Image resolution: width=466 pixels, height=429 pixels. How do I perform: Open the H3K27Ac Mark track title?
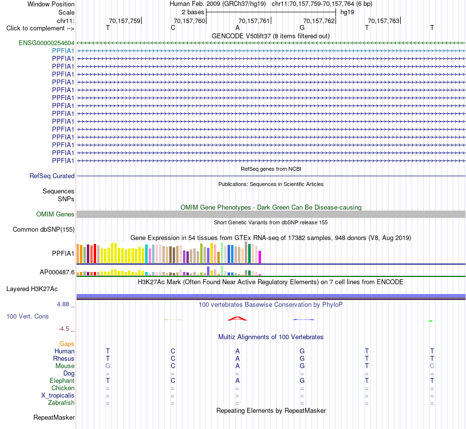pyautogui.click(x=271, y=282)
